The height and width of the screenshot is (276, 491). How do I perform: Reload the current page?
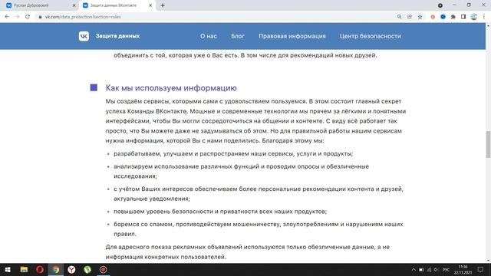coord(28,17)
